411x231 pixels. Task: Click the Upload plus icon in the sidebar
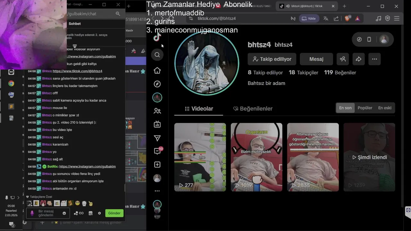pos(157,165)
